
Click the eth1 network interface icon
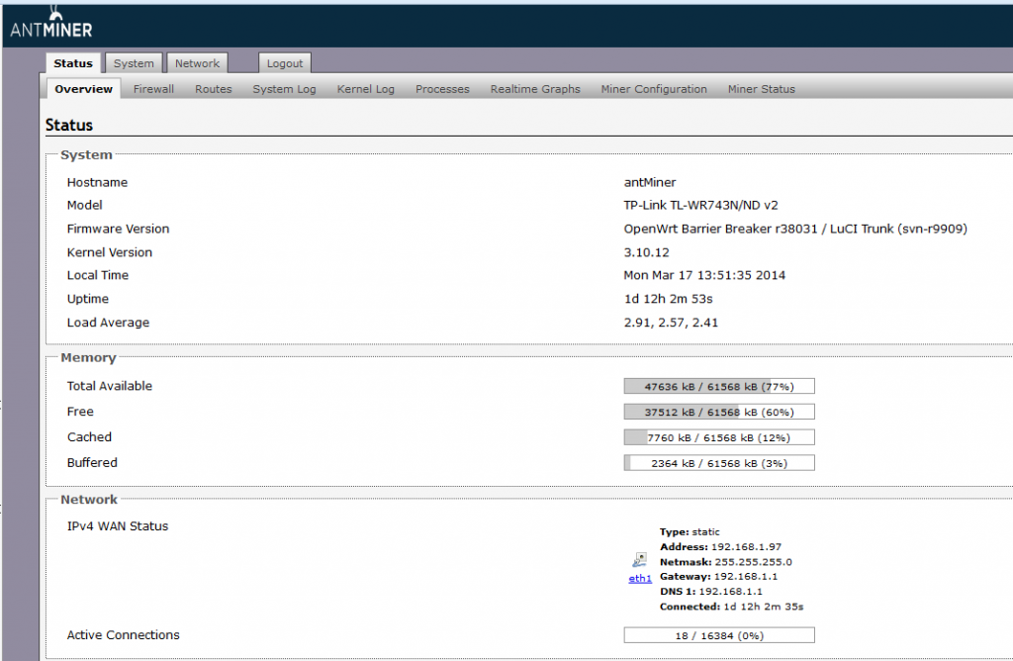coord(640,559)
